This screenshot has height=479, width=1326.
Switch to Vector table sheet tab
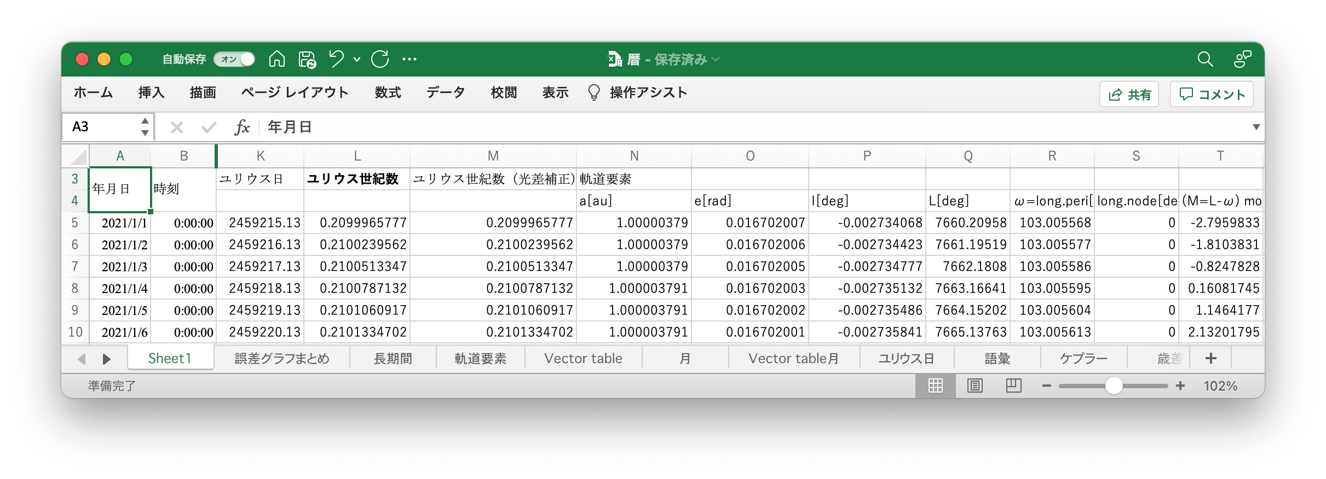point(583,359)
